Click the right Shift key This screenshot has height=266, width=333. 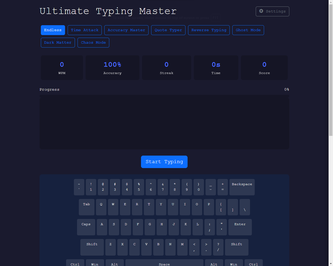[237, 247]
